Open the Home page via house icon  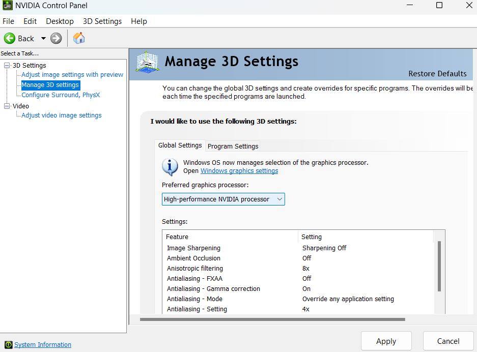pos(78,38)
